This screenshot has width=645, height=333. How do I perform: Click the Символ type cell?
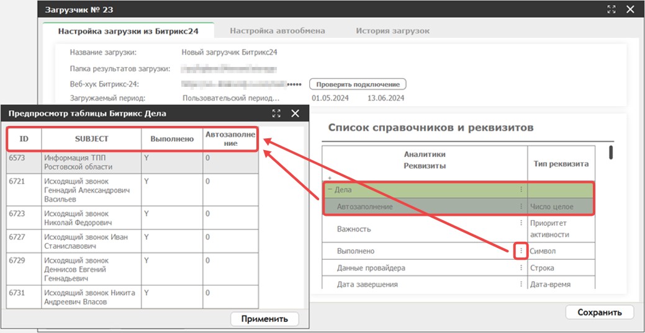point(561,251)
